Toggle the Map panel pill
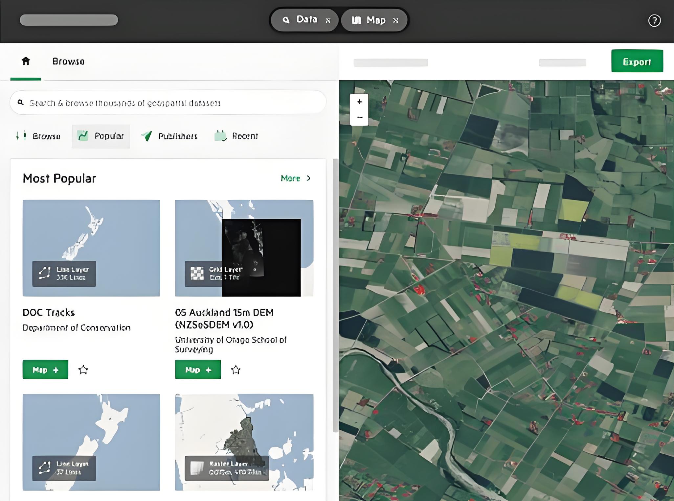The height and width of the screenshot is (501, 674). pos(374,20)
